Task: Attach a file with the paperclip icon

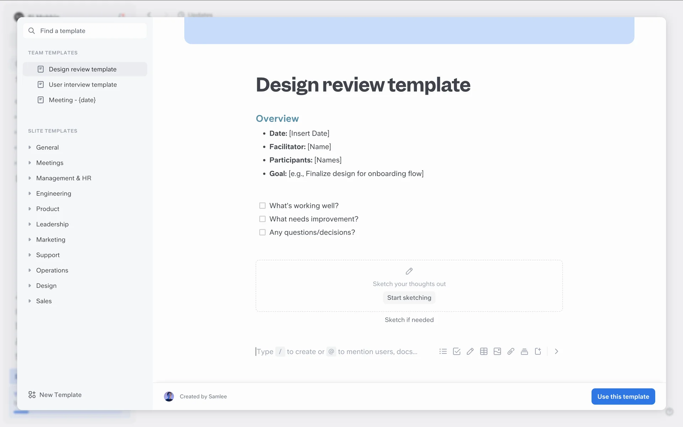Action: (510, 352)
